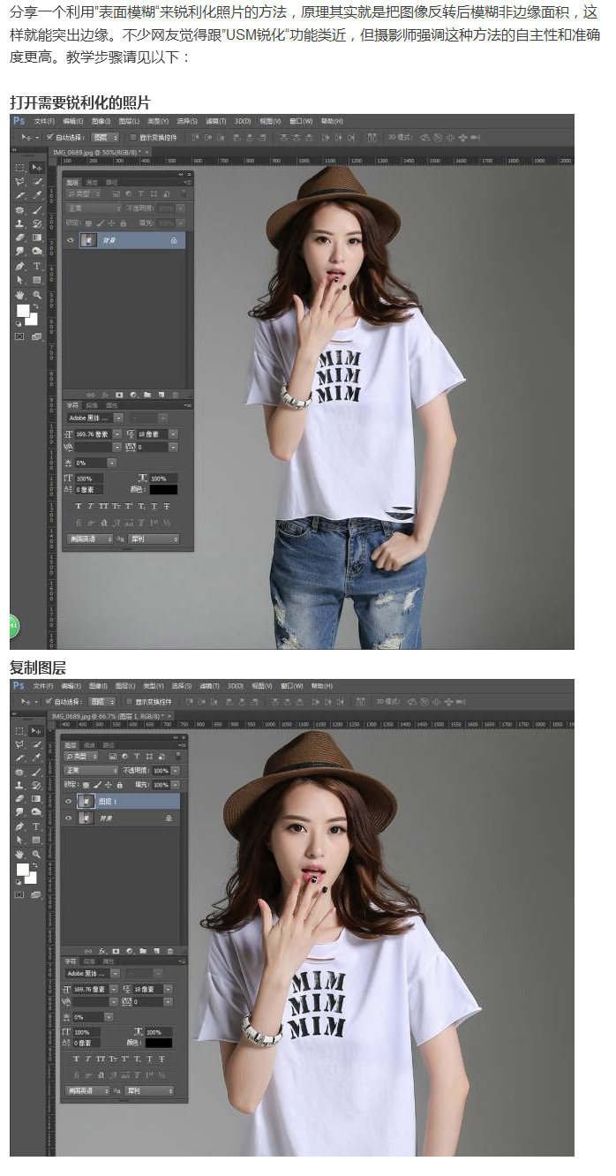Add layer style fx icon in 66.7% window

[x=103, y=951]
